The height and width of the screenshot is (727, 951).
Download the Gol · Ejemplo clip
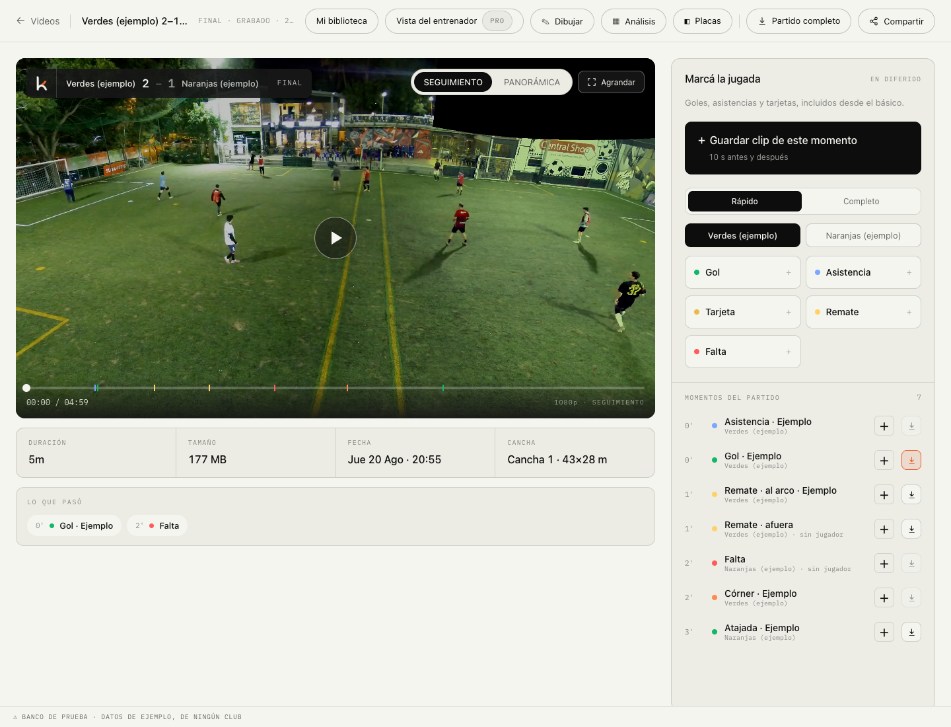(x=911, y=461)
